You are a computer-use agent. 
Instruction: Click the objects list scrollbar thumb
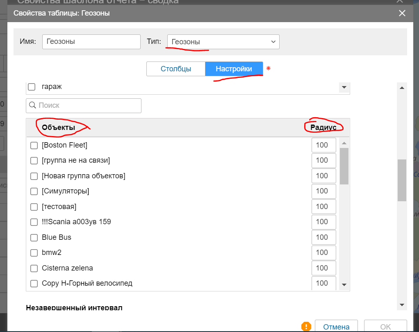click(344, 166)
